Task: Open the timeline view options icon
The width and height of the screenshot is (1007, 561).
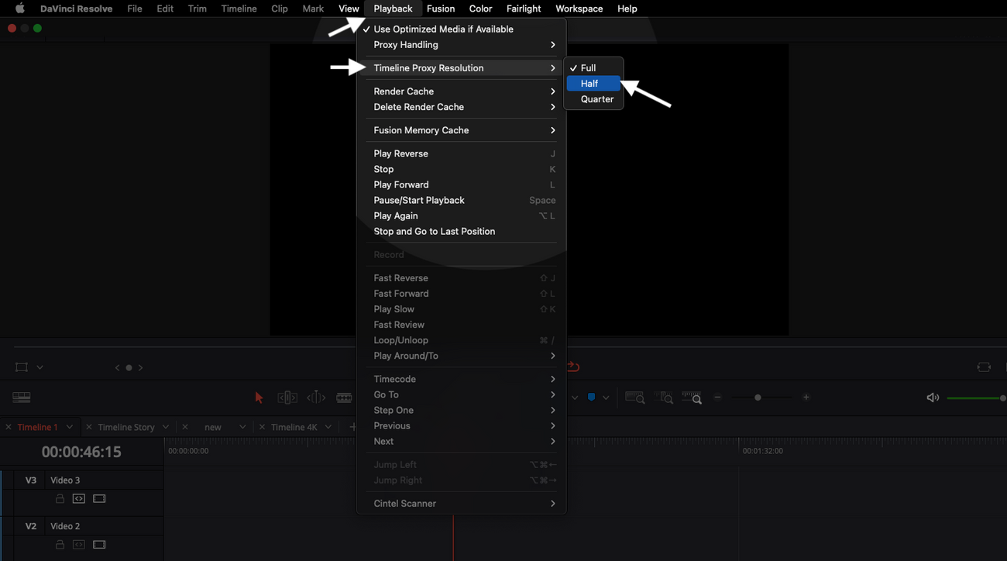Action: coord(22,398)
